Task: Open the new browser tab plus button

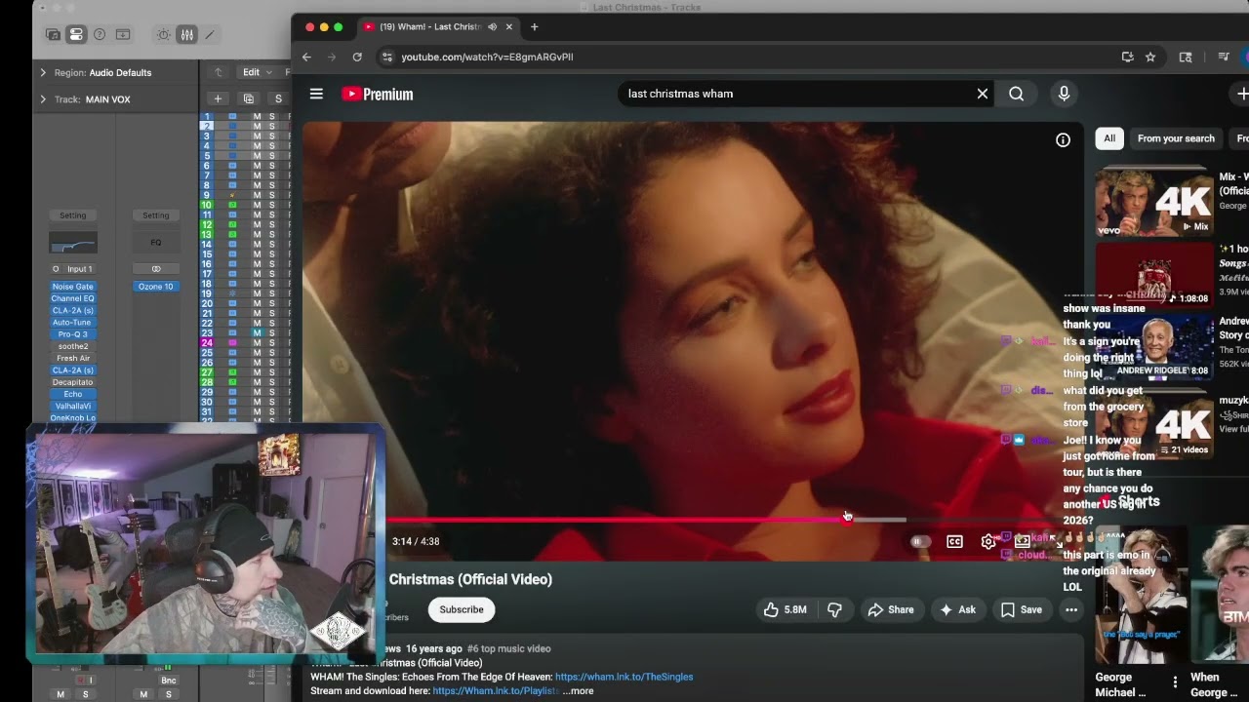Action: pyautogui.click(x=534, y=27)
